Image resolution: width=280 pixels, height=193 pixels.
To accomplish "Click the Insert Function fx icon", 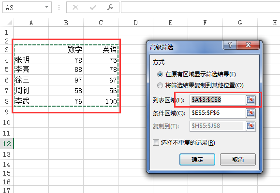I will click(x=110, y=7).
